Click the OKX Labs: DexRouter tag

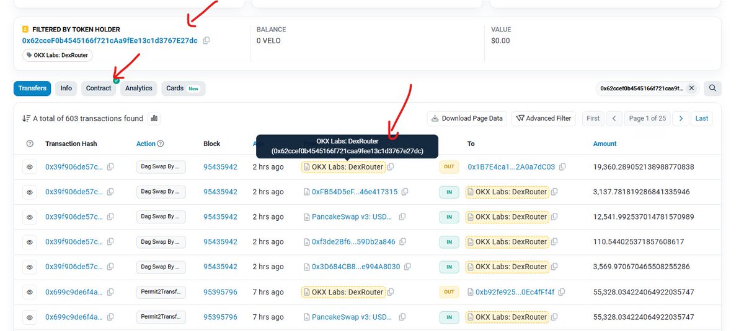tap(58, 55)
